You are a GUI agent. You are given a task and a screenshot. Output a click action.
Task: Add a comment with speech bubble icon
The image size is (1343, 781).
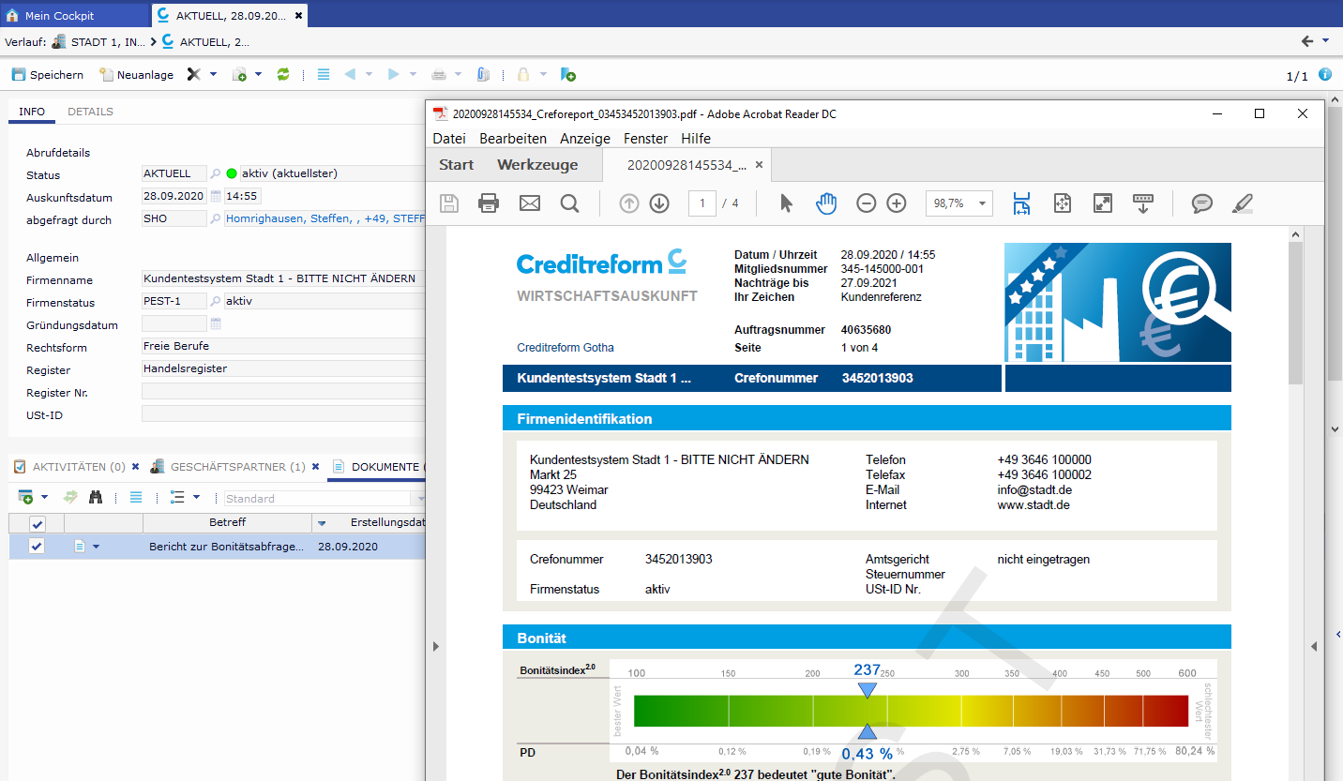coord(1201,203)
